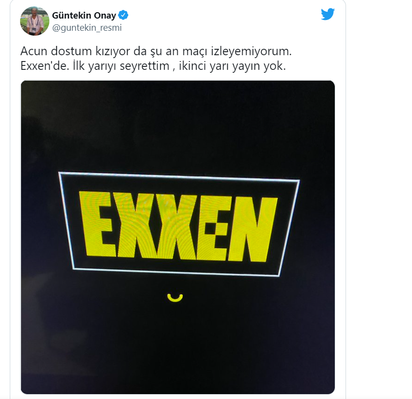Open Güntekin Onay's profile avatar
Image resolution: width=412 pixels, height=399 pixels.
click(35, 21)
